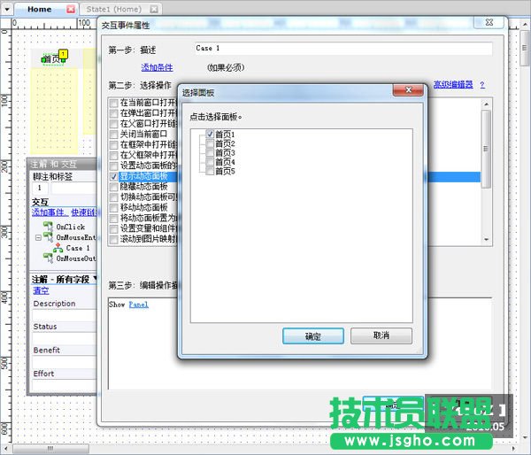
Task: Select the Case 1 icon in tree
Action: 58,248
